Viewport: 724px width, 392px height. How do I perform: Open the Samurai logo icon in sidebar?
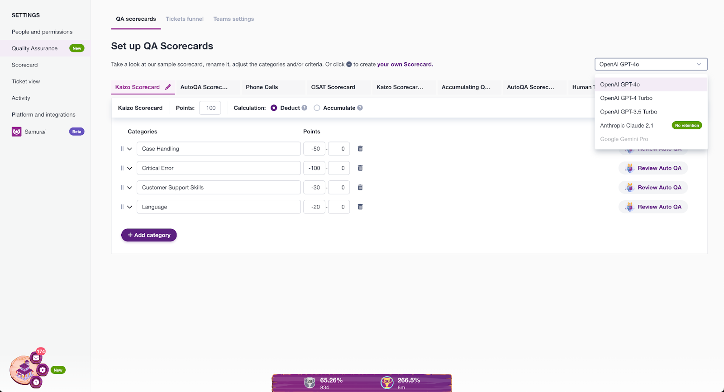coord(17,132)
